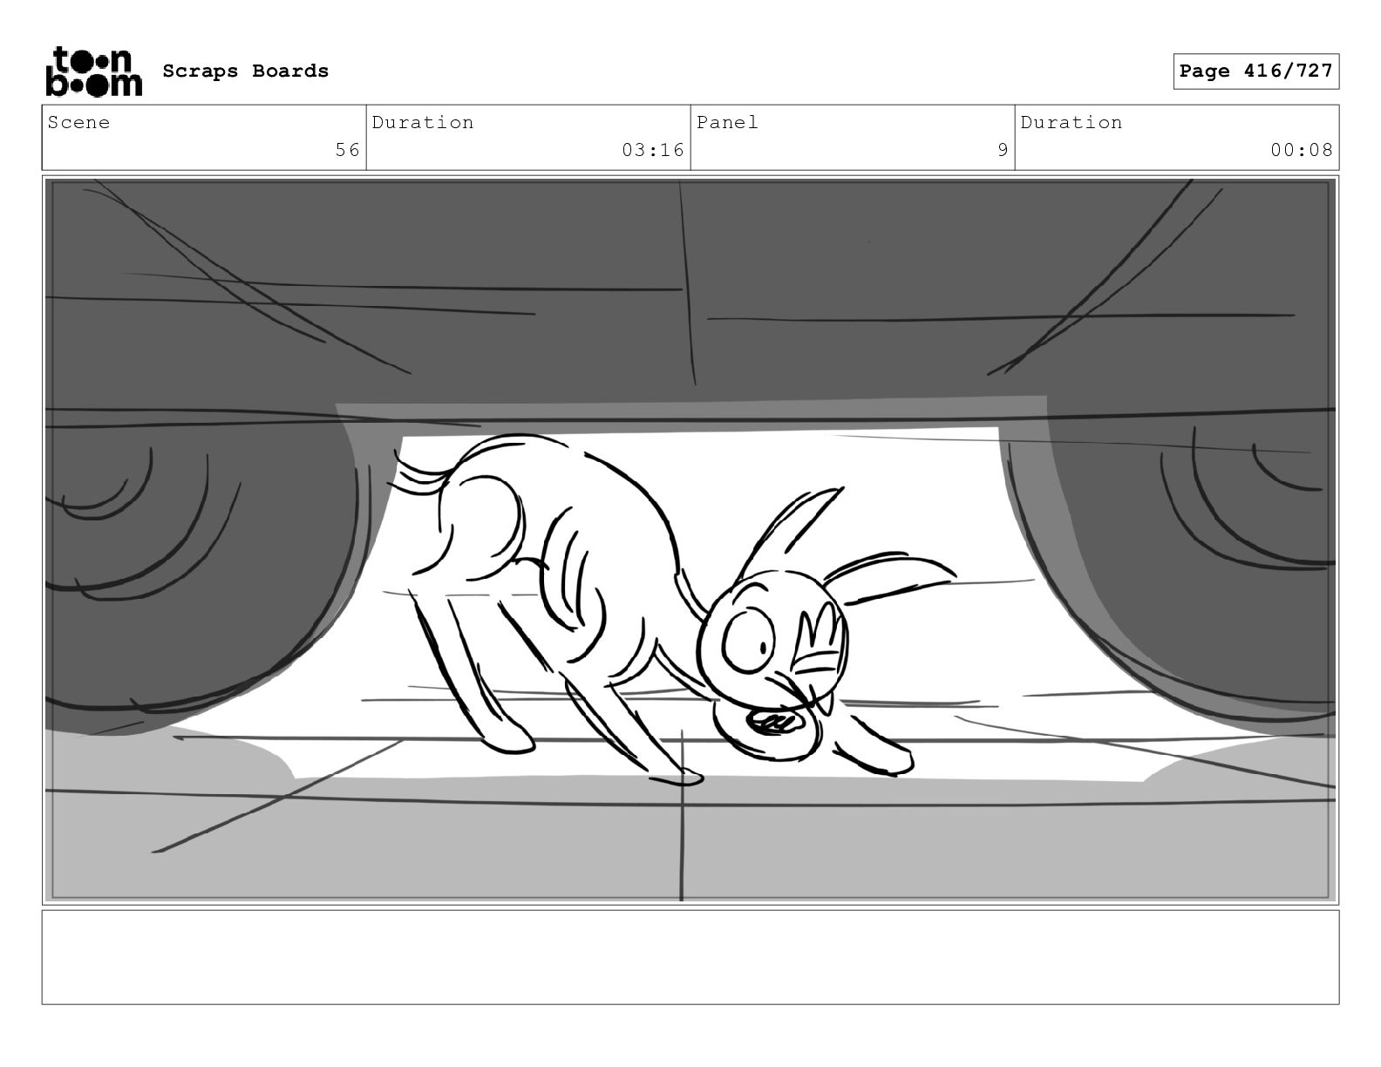Click the Toon Boom logo
The image size is (1381, 1067).
[93, 71]
